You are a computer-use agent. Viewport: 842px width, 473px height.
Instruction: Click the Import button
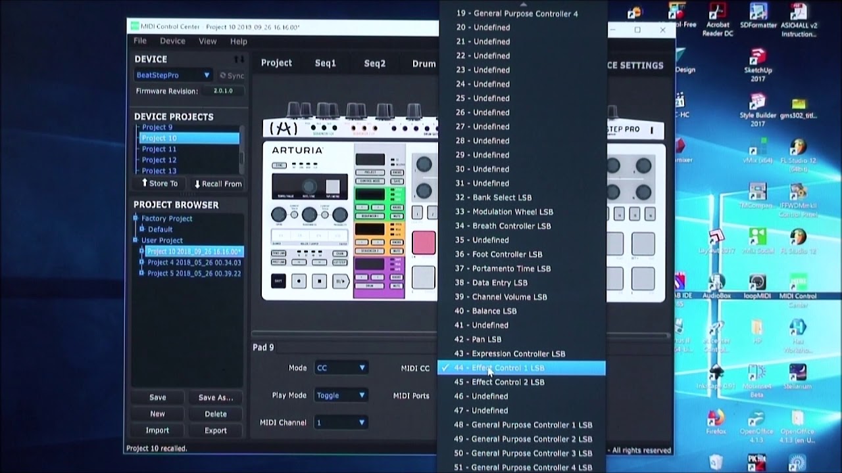pos(158,430)
